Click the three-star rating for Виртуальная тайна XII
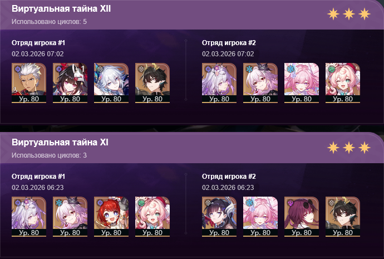The height and width of the screenshot is (259, 384). [x=349, y=14]
